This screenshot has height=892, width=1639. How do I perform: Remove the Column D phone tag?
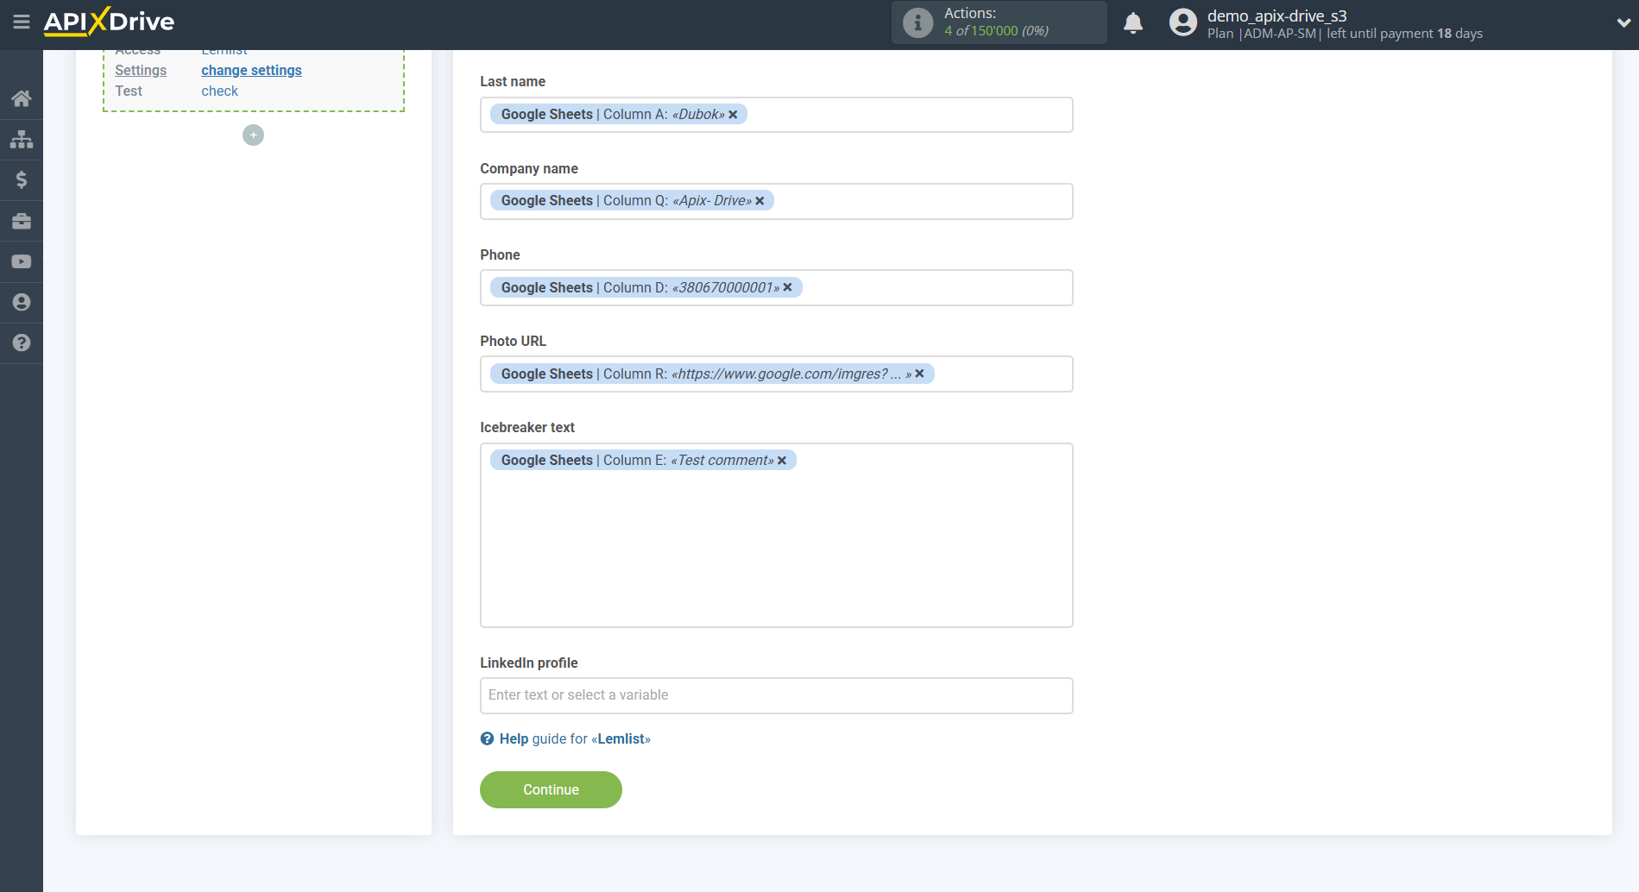[787, 287]
